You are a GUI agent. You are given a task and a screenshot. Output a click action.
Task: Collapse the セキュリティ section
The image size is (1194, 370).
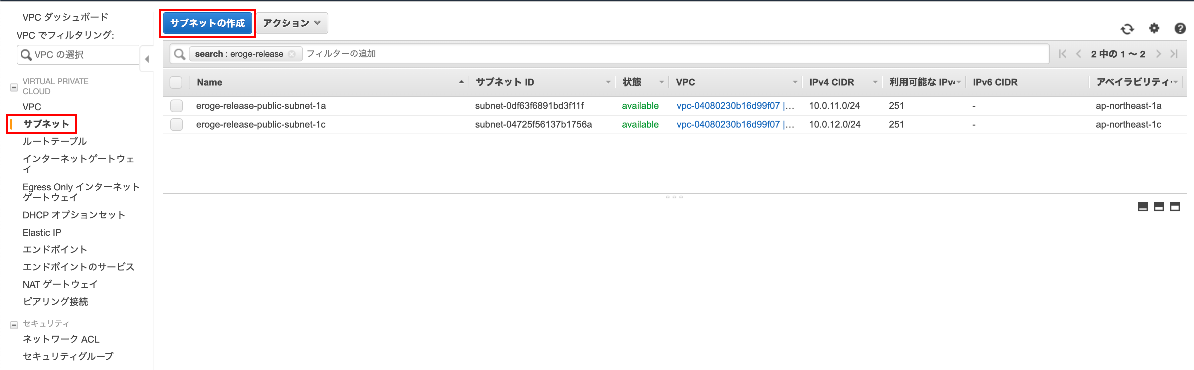[x=14, y=325]
